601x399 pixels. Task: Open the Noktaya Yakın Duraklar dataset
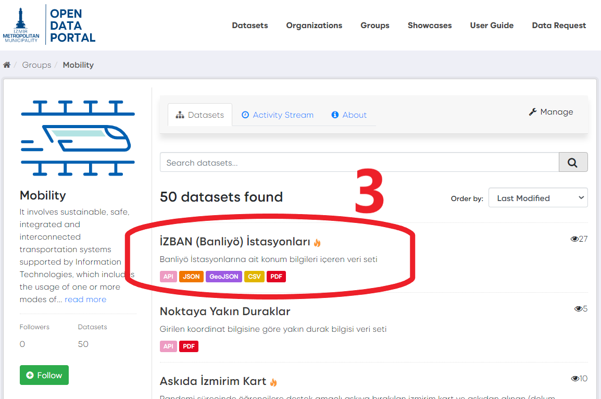[x=224, y=311]
